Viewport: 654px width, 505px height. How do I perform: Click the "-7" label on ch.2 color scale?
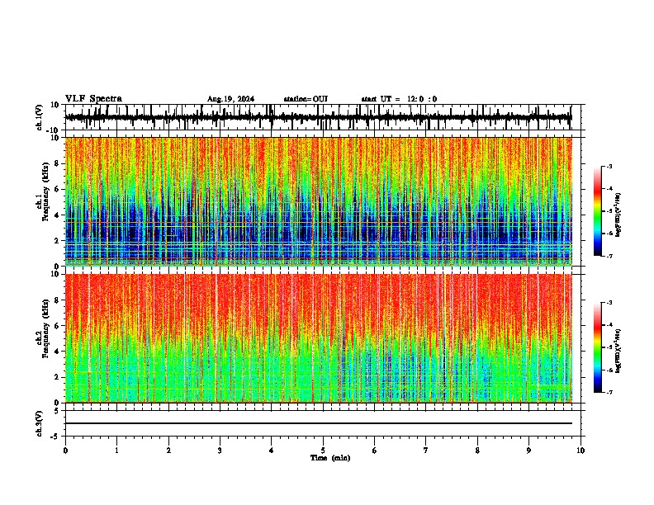[608, 392]
